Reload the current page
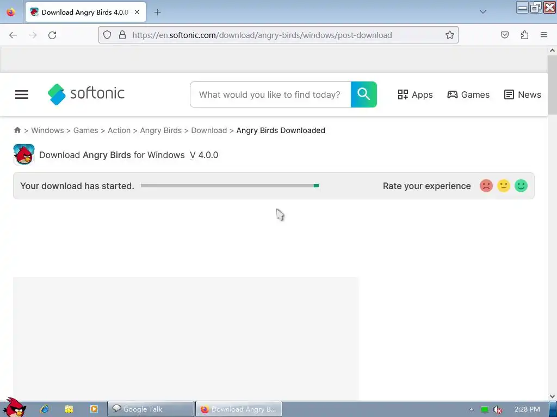This screenshot has width=557, height=417. tap(52, 35)
